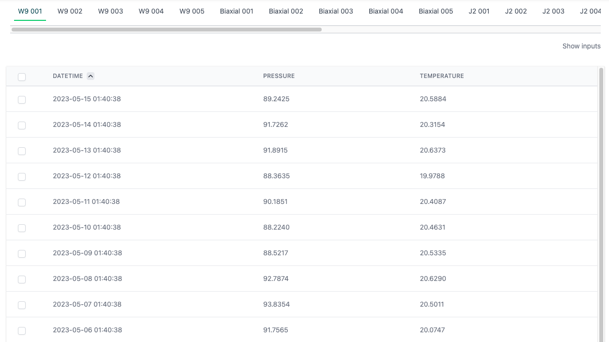The image size is (609, 342).
Task: Check the 2023-05-15 row checkbox
Action: click(22, 100)
